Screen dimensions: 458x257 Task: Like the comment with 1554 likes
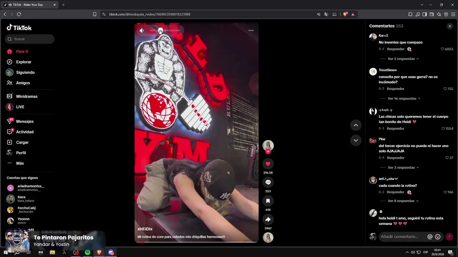click(x=443, y=128)
